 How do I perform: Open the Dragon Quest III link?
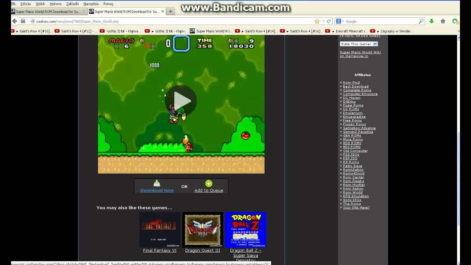(202, 250)
